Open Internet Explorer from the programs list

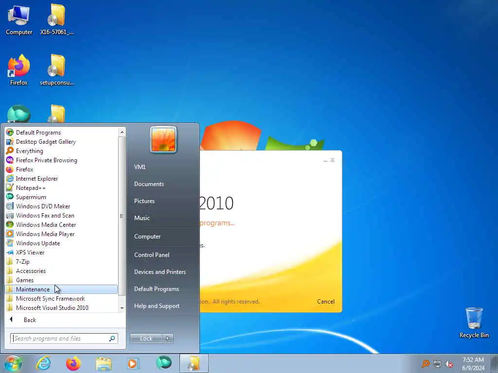[61, 179]
